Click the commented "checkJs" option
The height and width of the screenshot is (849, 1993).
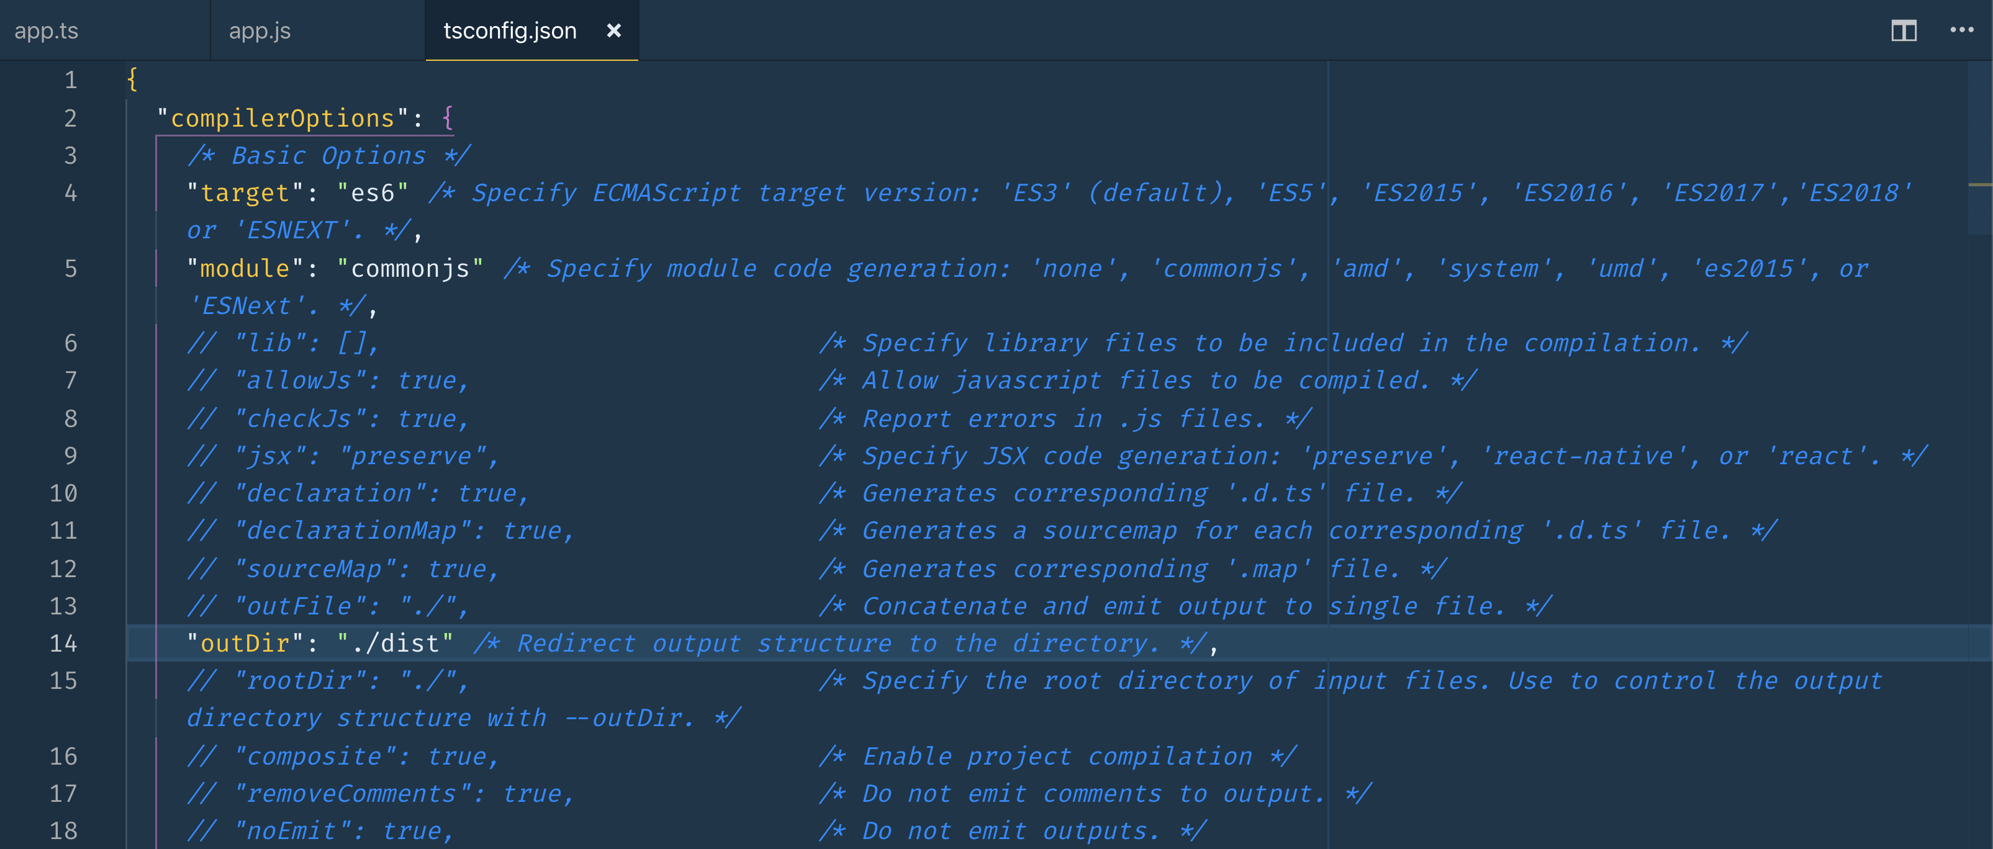[x=328, y=419]
